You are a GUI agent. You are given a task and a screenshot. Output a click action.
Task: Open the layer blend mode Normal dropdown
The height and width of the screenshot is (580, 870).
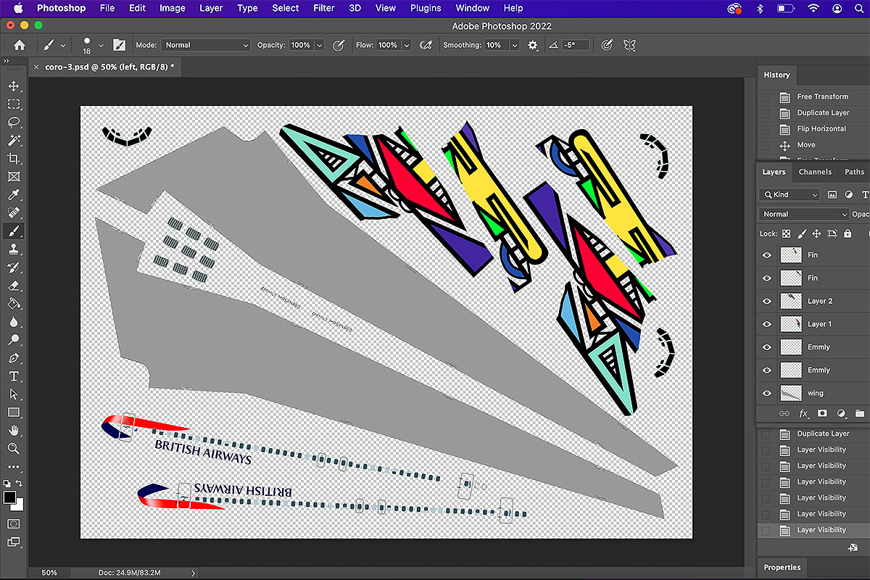point(803,214)
